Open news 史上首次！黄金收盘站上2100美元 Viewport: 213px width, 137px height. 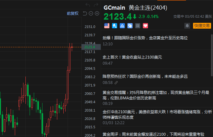pyautogui.click(x=132, y=57)
